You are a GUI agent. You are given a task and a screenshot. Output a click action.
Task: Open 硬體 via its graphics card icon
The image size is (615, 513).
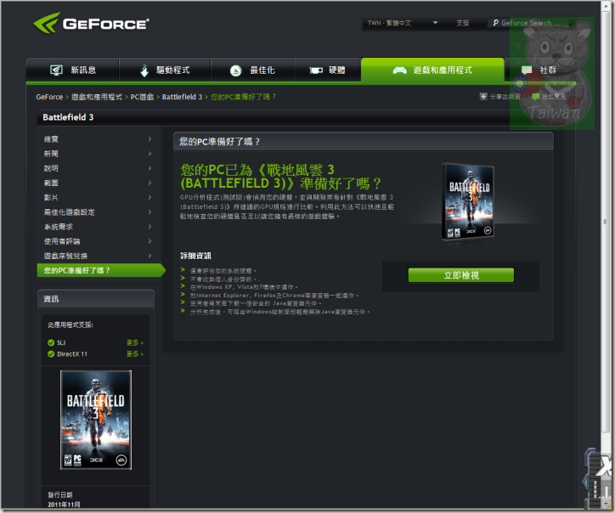point(316,70)
